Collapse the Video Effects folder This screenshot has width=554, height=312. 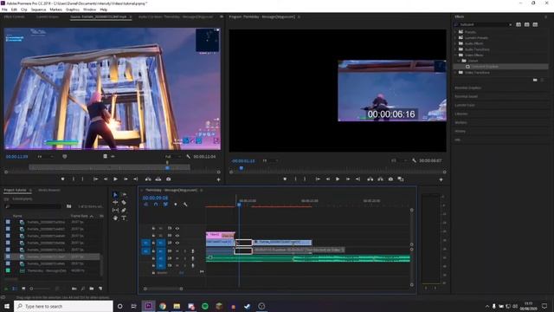[x=456, y=55]
